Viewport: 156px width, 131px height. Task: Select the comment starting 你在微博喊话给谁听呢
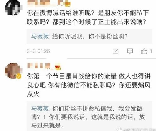[88, 17]
